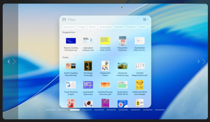This screenshot has height=122, width=210.
Task: Select the green Screenshot 2025-04-01 in Today
Action: coord(122,85)
